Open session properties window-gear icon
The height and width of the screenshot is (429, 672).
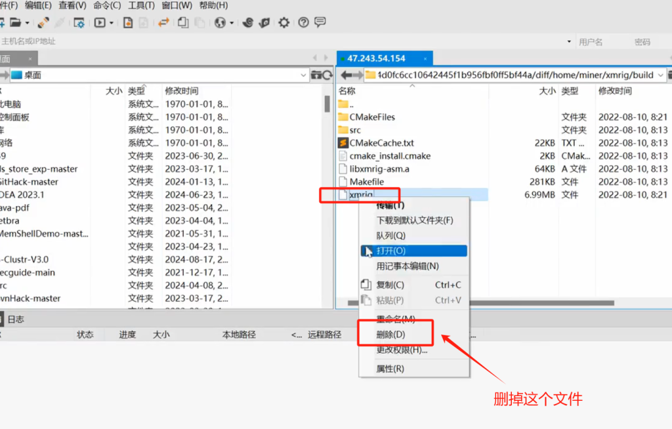[x=79, y=22]
